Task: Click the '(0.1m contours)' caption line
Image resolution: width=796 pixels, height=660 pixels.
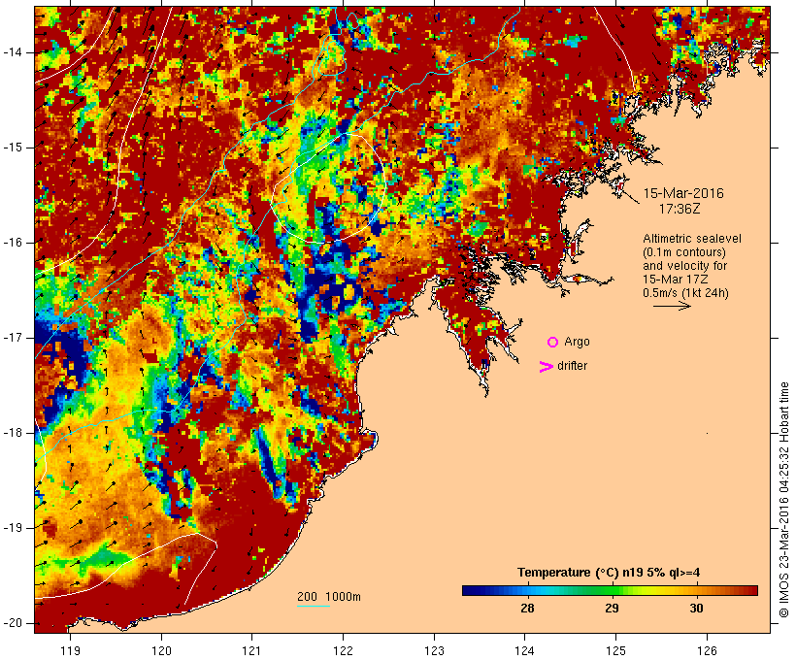Action: (x=683, y=252)
